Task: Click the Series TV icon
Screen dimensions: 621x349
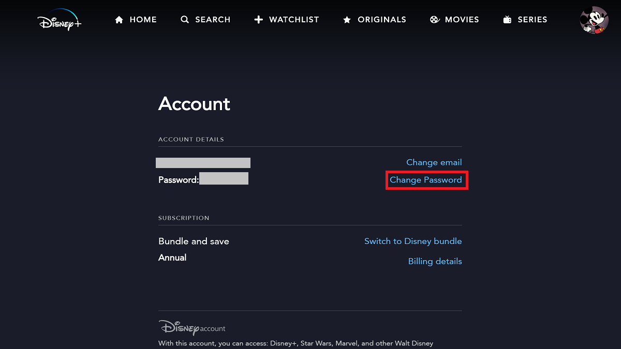Action: [x=507, y=20]
